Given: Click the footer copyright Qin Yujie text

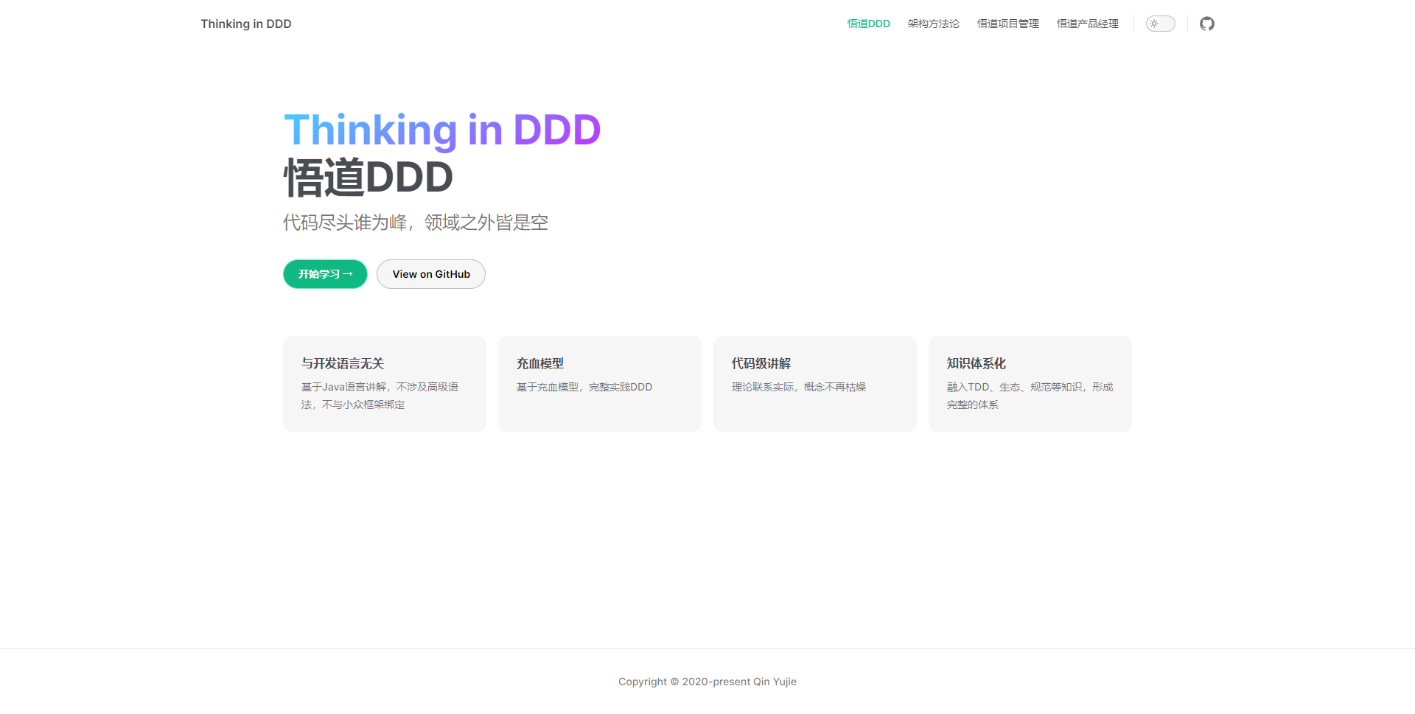Looking at the screenshot, I should tap(707, 682).
